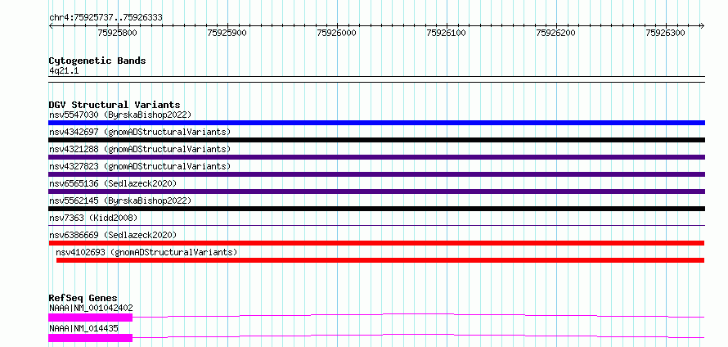
Task: Open nsv6565136 (Sedlazeck2020) label
Action: point(113,183)
